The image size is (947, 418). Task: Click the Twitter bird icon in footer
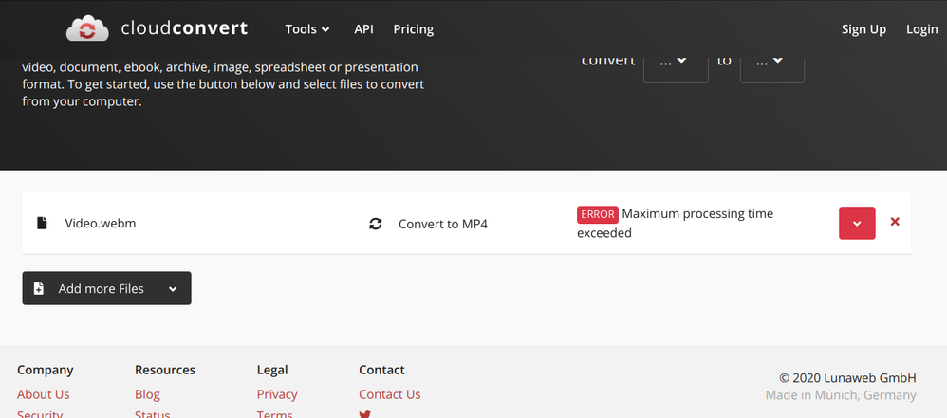pos(364,414)
